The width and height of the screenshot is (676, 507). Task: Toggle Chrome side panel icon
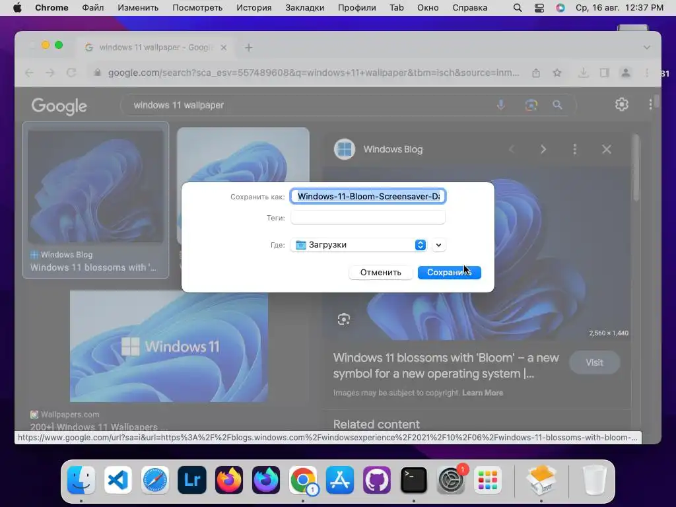click(605, 73)
